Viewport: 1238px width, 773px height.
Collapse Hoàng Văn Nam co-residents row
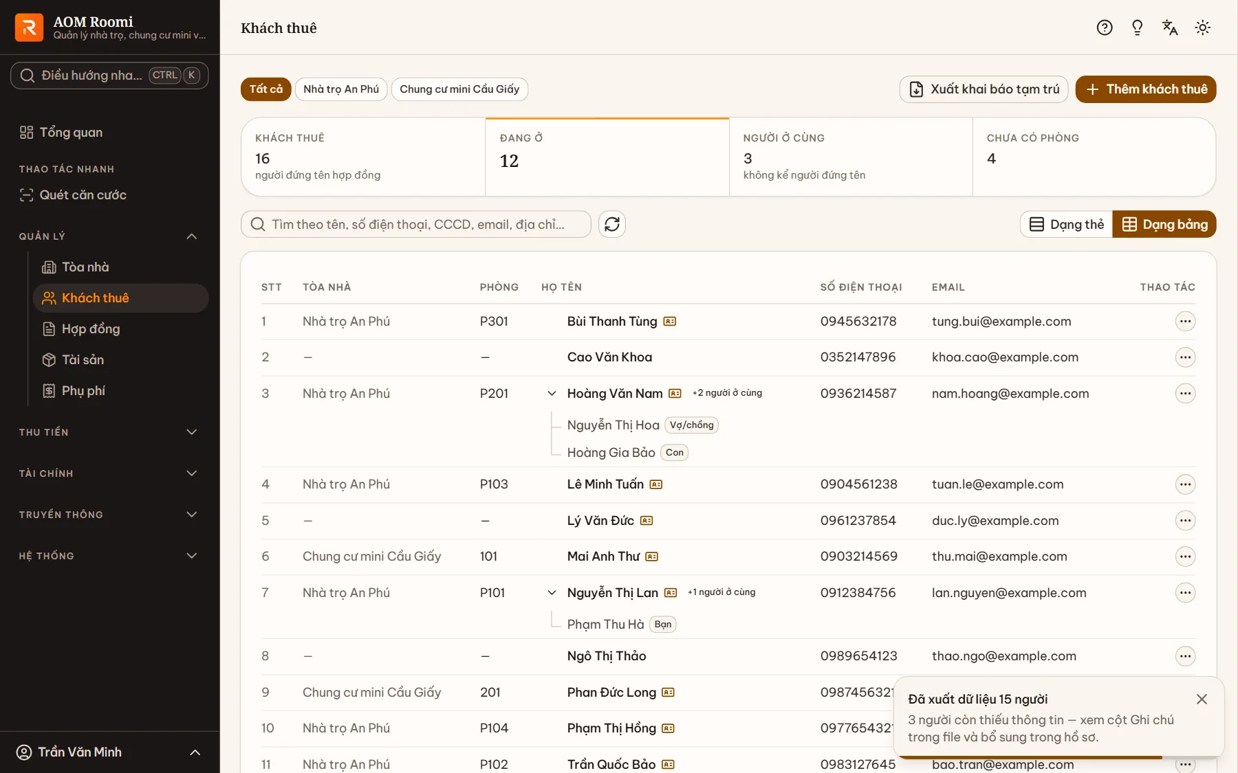552,394
